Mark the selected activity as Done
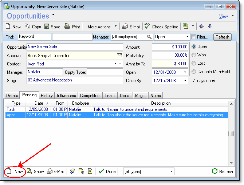Viewport: 244px width, 185px height. 107,172
